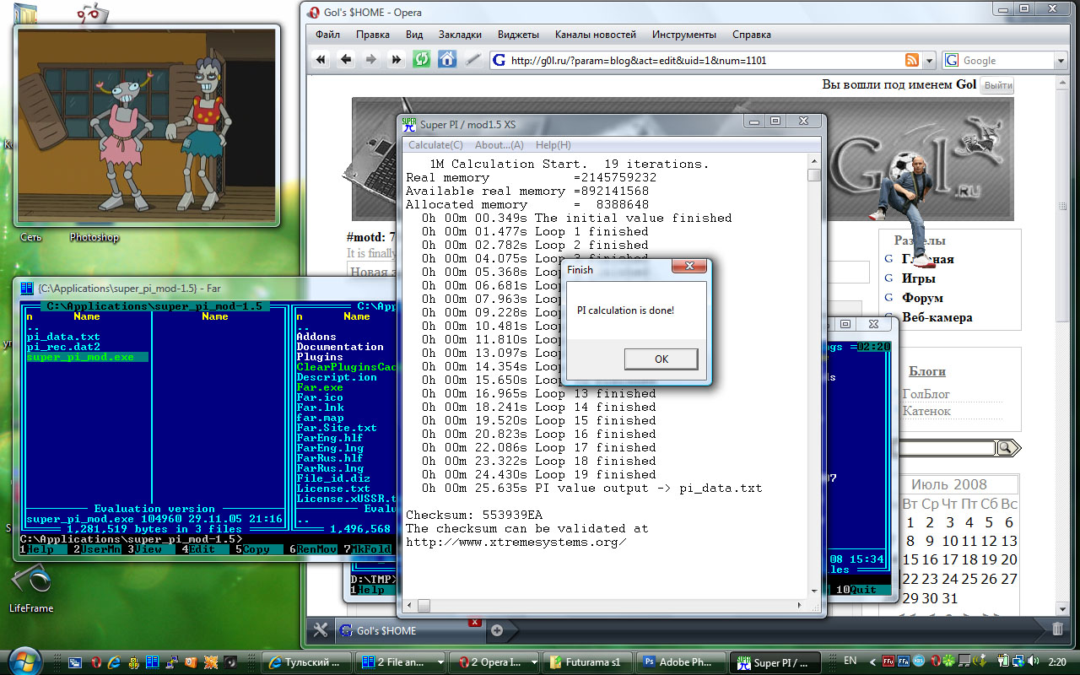
Task: Click the RSS feed icon in address bar
Action: click(x=912, y=61)
